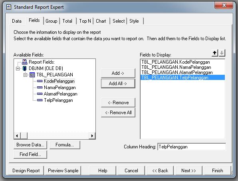Click the Add -> button
The image size is (238, 181).
click(118, 73)
